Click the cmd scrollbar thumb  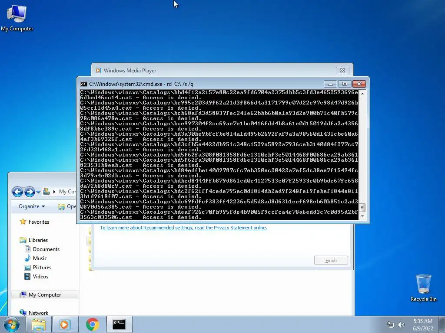[x=362, y=208]
